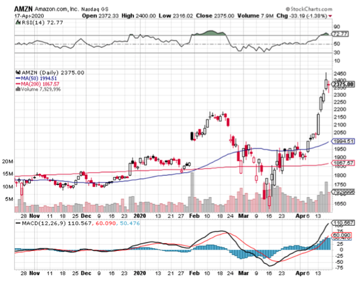
Task: Click the 1994.51 MA tag on the right axis
Action: point(344,141)
